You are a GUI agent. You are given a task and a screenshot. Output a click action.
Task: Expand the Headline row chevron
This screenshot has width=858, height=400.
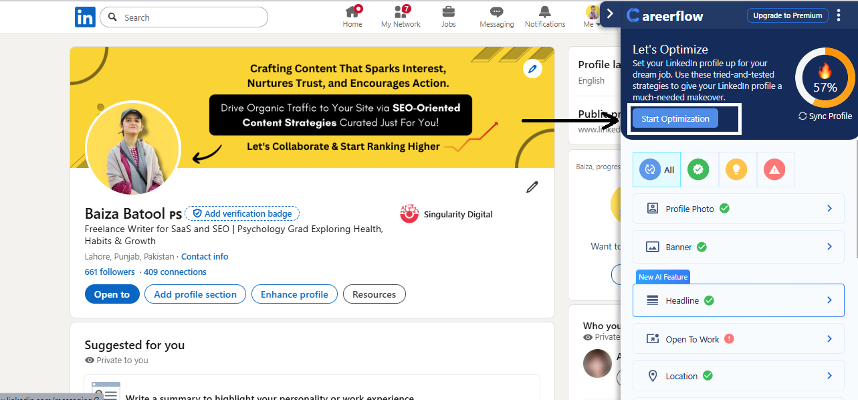tap(829, 300)
